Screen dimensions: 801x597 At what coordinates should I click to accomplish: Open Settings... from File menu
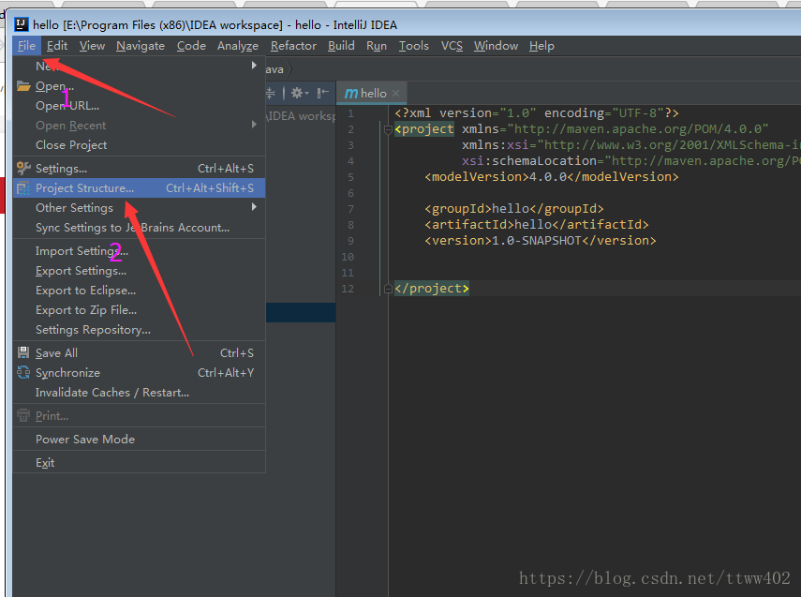[x=139, y=168]
